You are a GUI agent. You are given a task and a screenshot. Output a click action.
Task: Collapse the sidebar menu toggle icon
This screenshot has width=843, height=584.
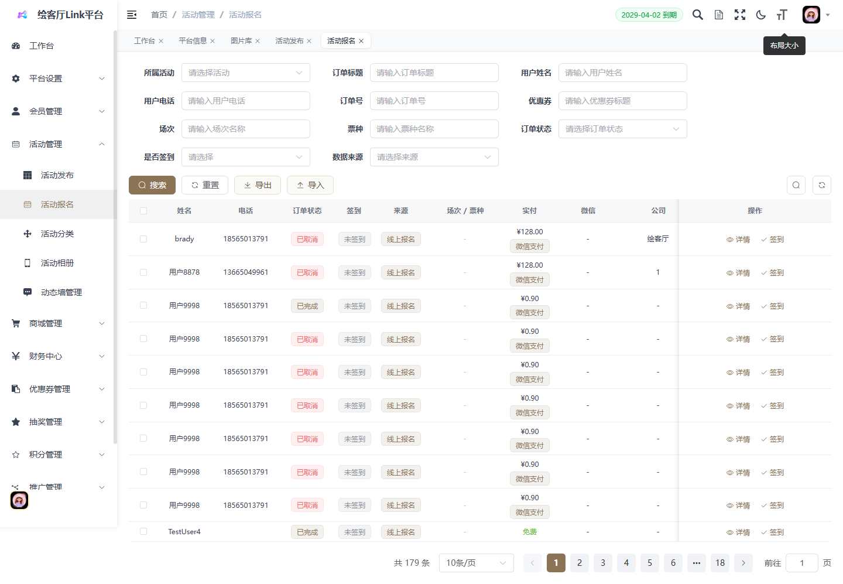coord(132,15)
